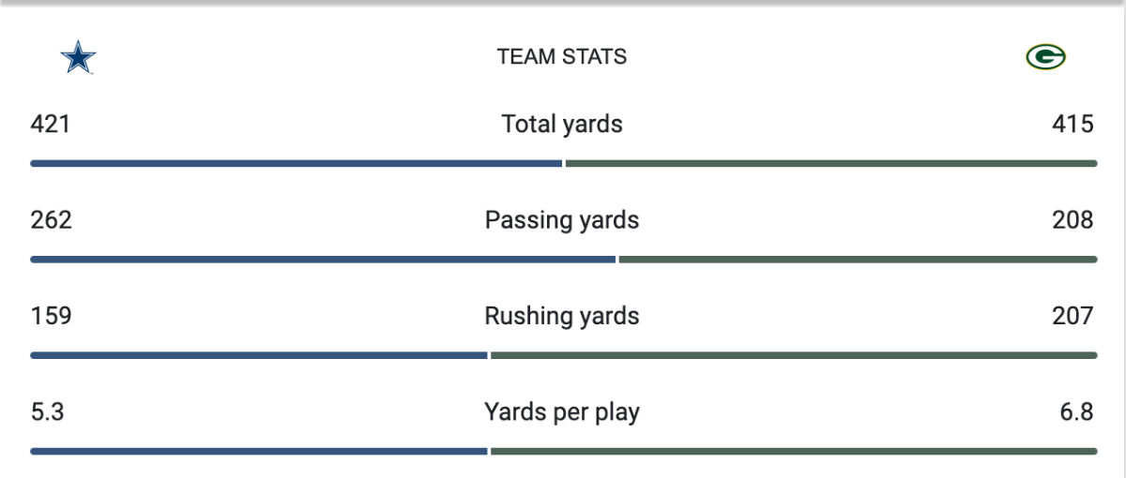Click the blue Passing yards bar segment
The height and width of the screenshot is (478, 1126).
[323, 260]
